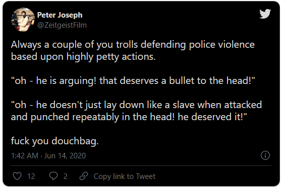Screen dimensions: 282x189
Task: Click the Jun 14, 2020 date
Action: [65, 156]
